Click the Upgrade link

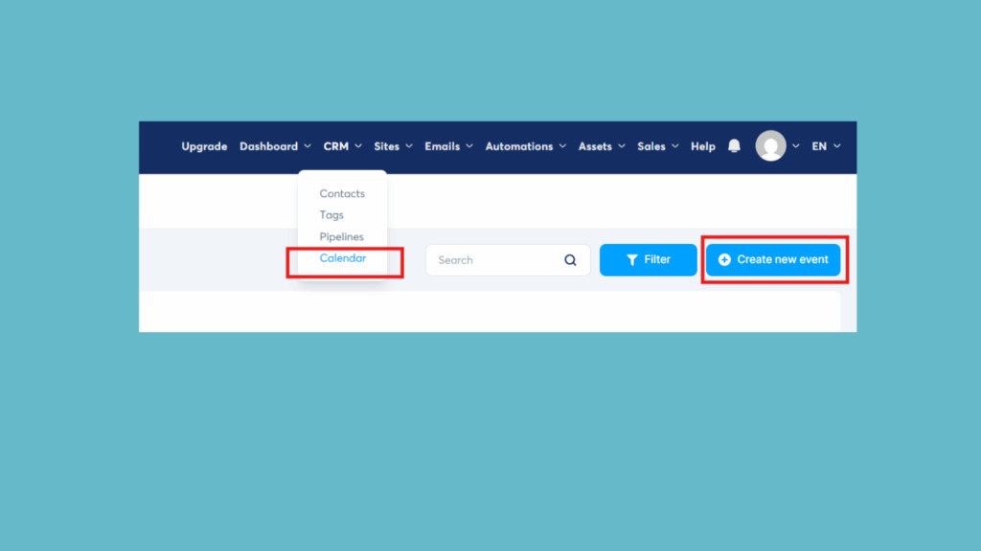click(203, 146)
